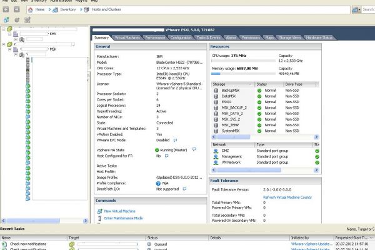
Task: Select the KHV datacenter icon in the tree
Action: tap(16, 34)
